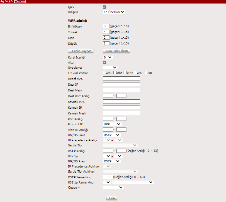Click the Düşük weight field
The width and height of the screenshot is (226, 202).
106,43
